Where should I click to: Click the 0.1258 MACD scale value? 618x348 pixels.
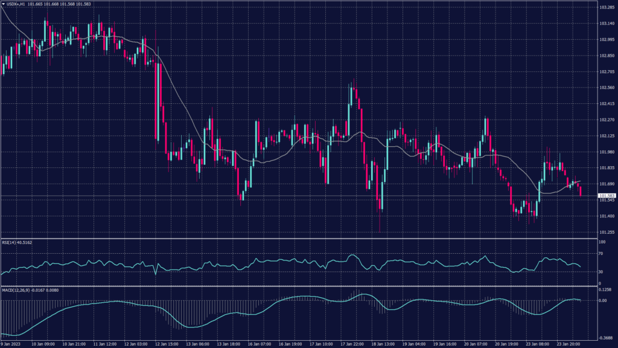click(604, 289)
